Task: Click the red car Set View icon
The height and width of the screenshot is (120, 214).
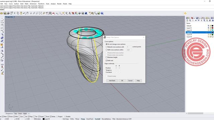Action: 53,13
